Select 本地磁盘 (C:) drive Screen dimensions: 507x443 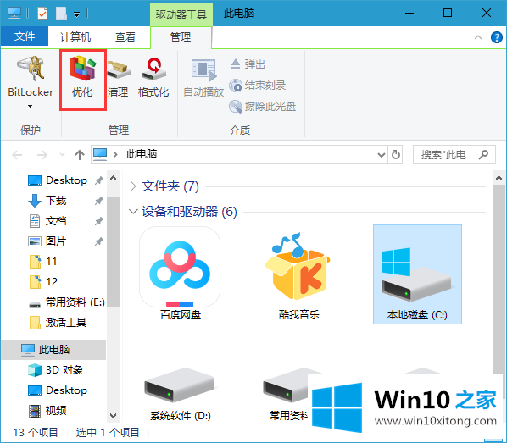click(417, 274)
